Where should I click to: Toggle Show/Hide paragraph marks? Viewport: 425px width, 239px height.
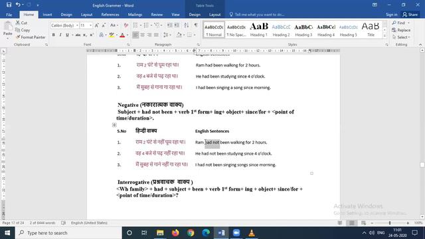(195, 25)
